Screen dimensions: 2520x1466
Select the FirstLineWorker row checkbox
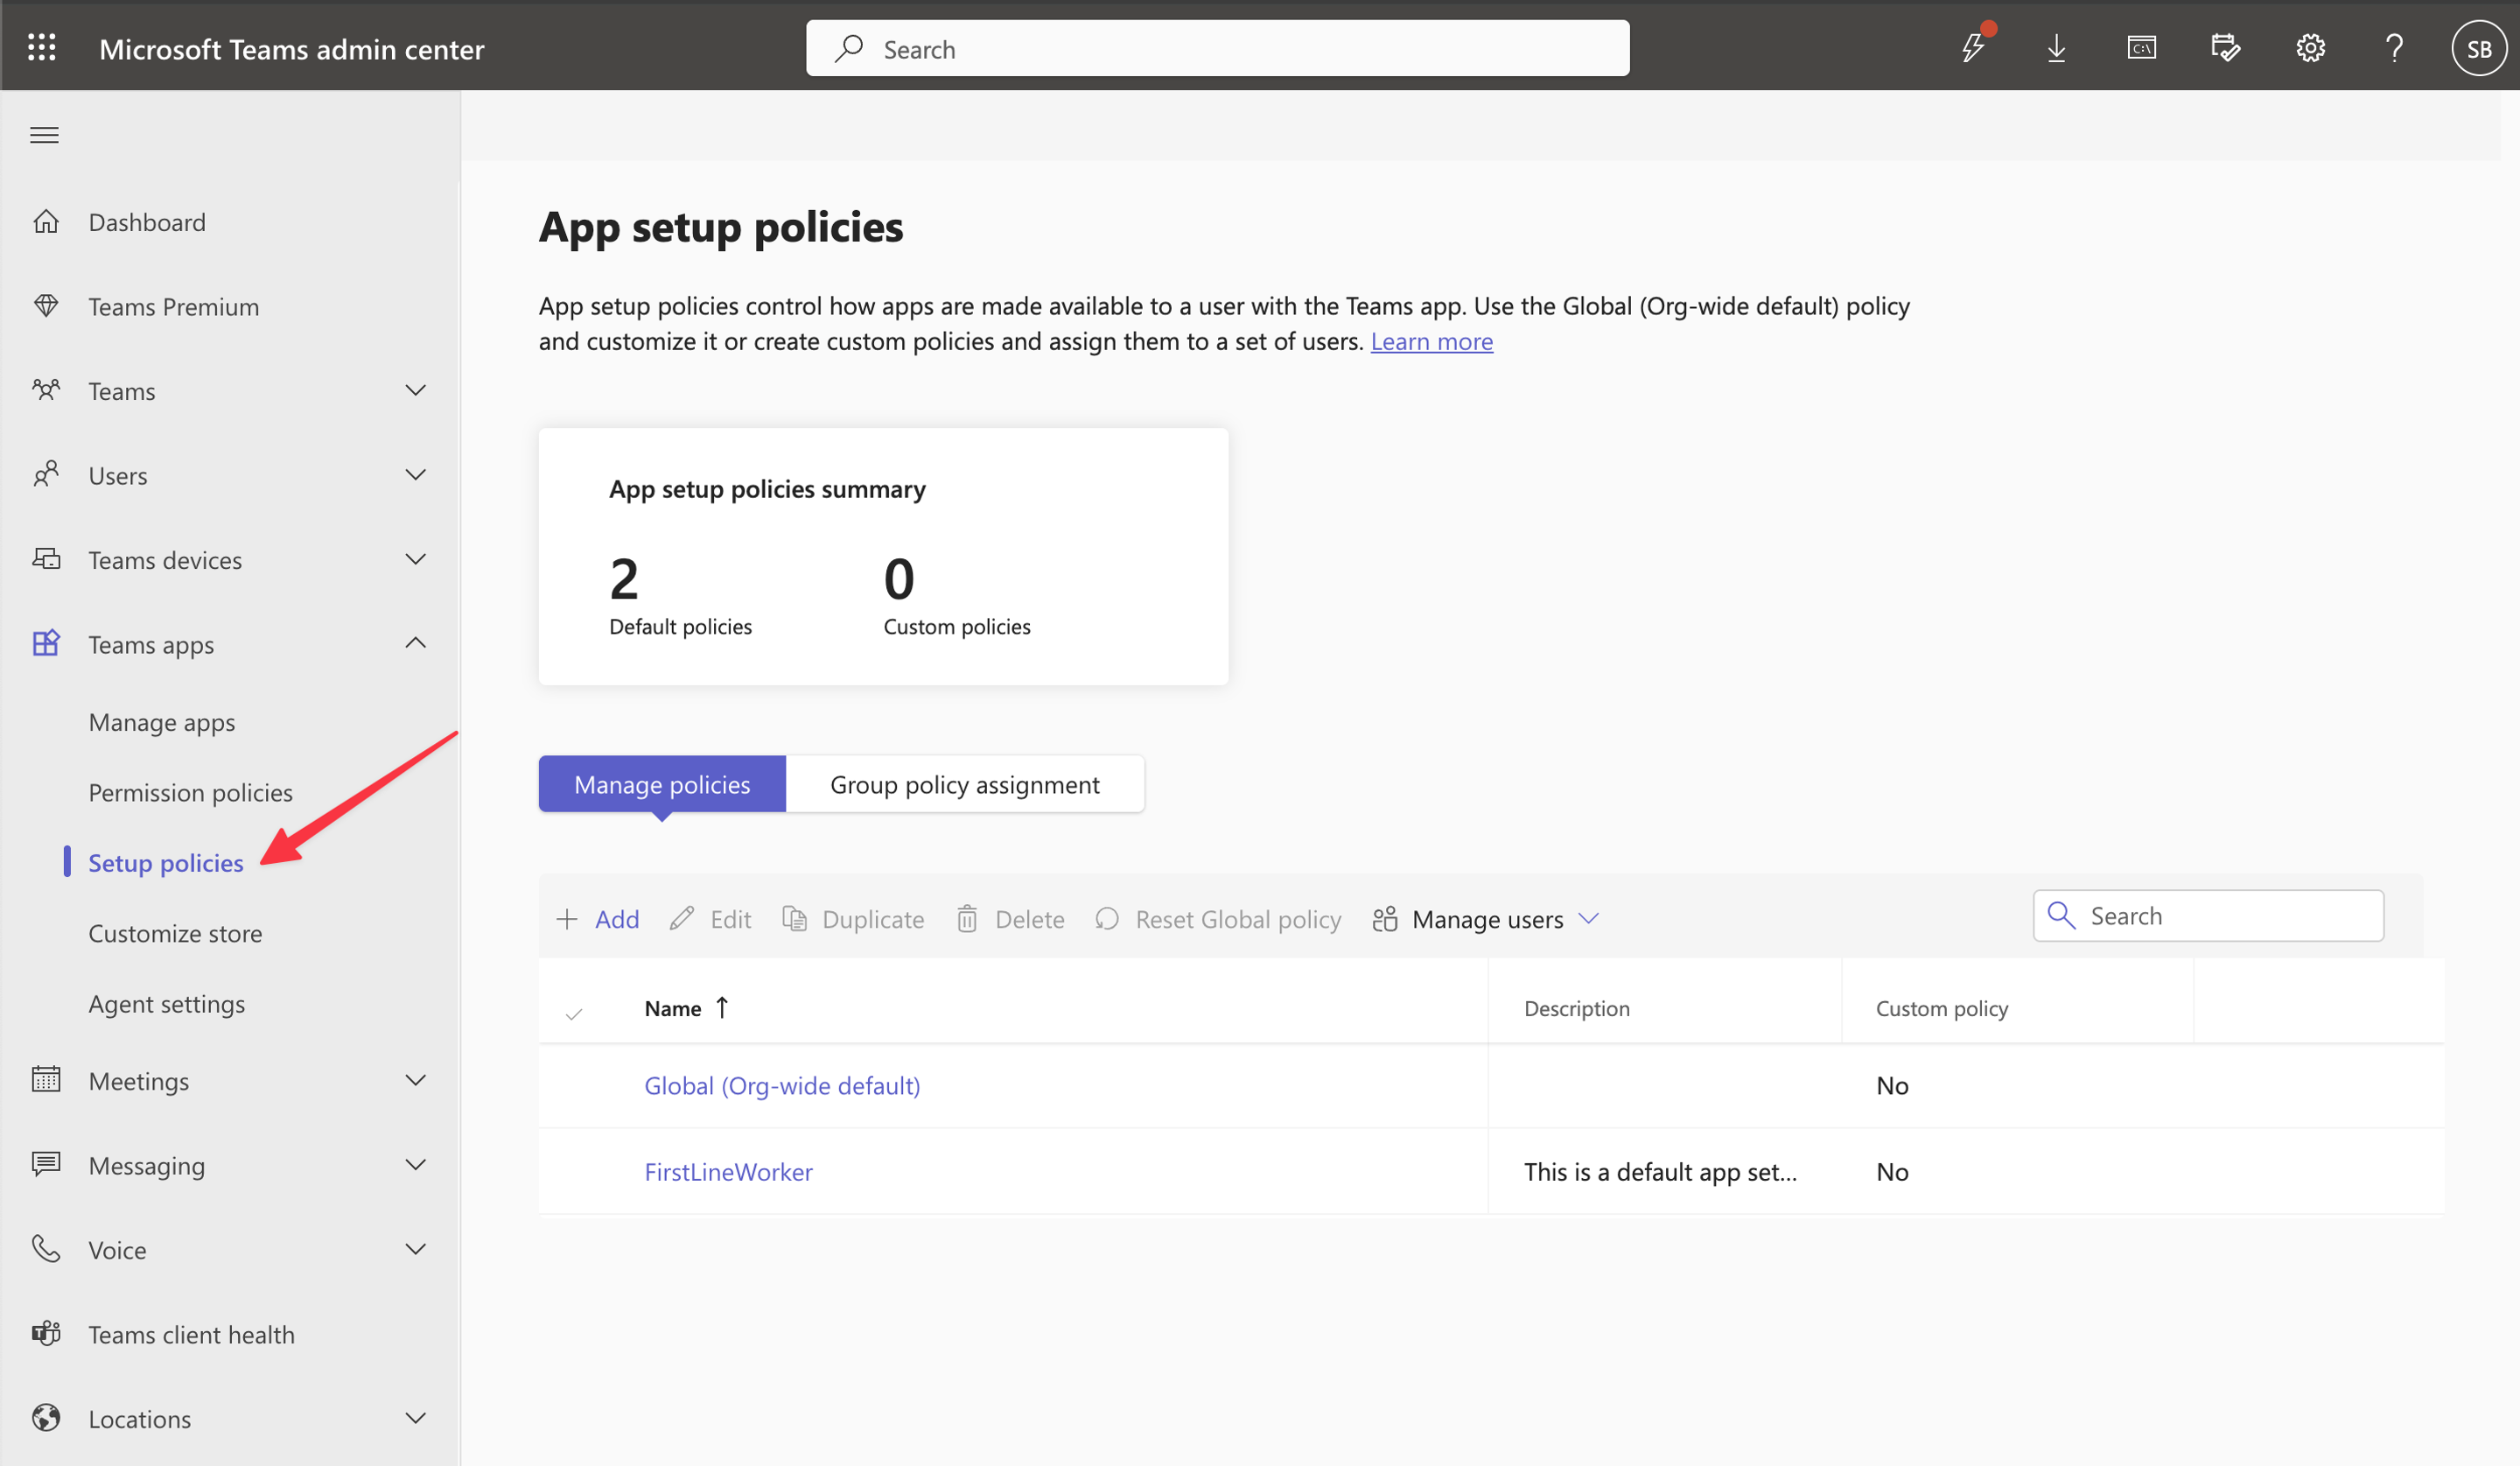click(x=575, y=1171)
